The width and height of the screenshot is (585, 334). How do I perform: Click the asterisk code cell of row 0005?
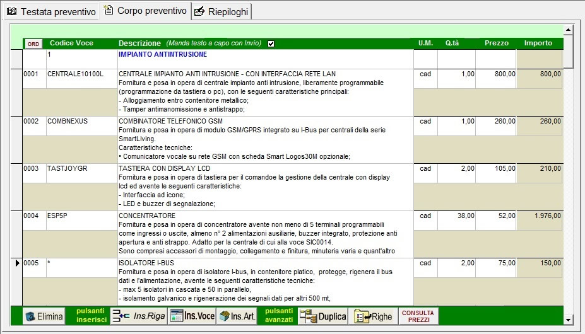pos(81,268)
